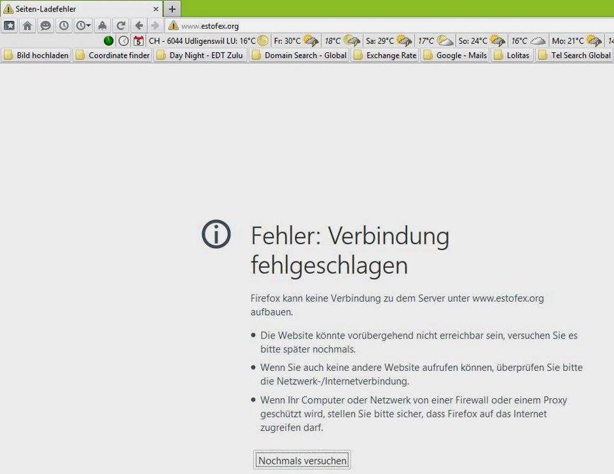The image size is (614, 474).
Task: Open history with the plain clock icon
Action: (64, 26)
